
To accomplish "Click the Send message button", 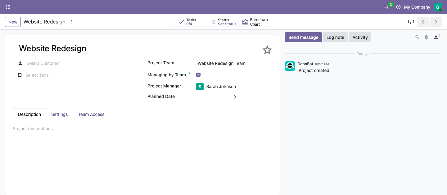I will [303, 37].
